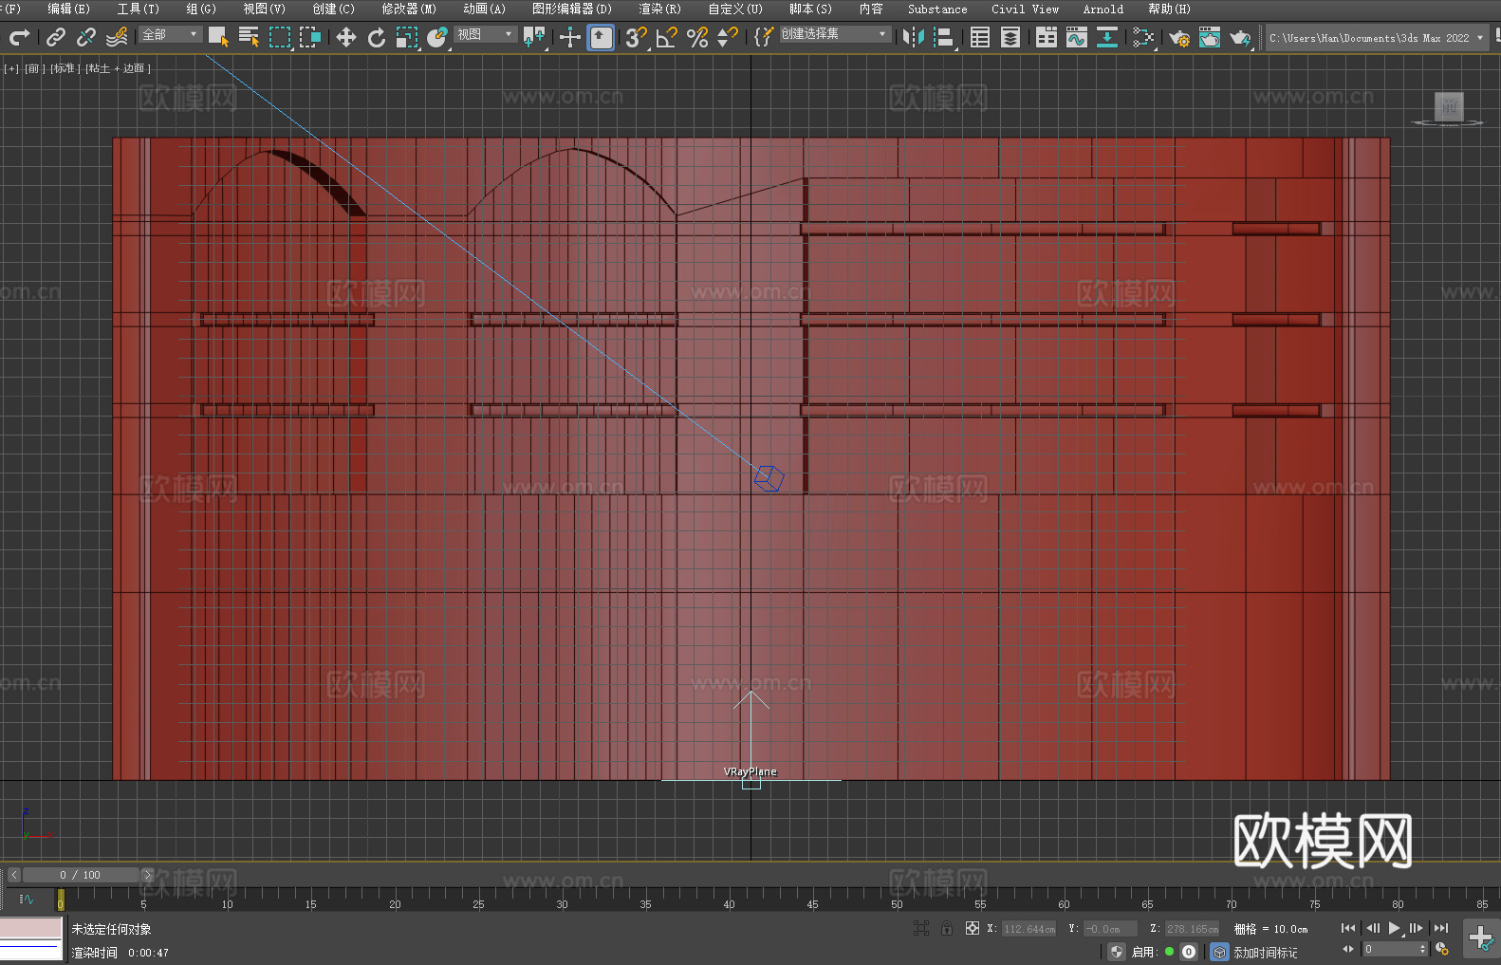Click the Z coordinate field

1192,929
